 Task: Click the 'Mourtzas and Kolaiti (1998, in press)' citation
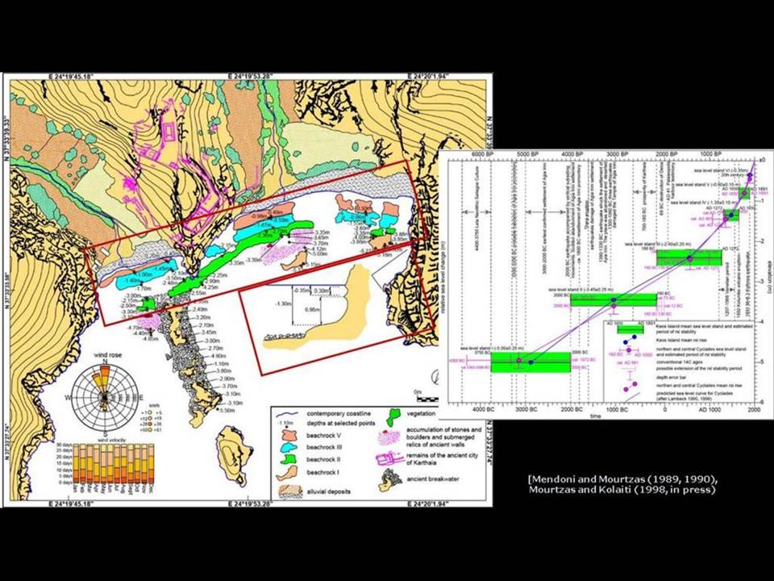(x=622, y=490)
